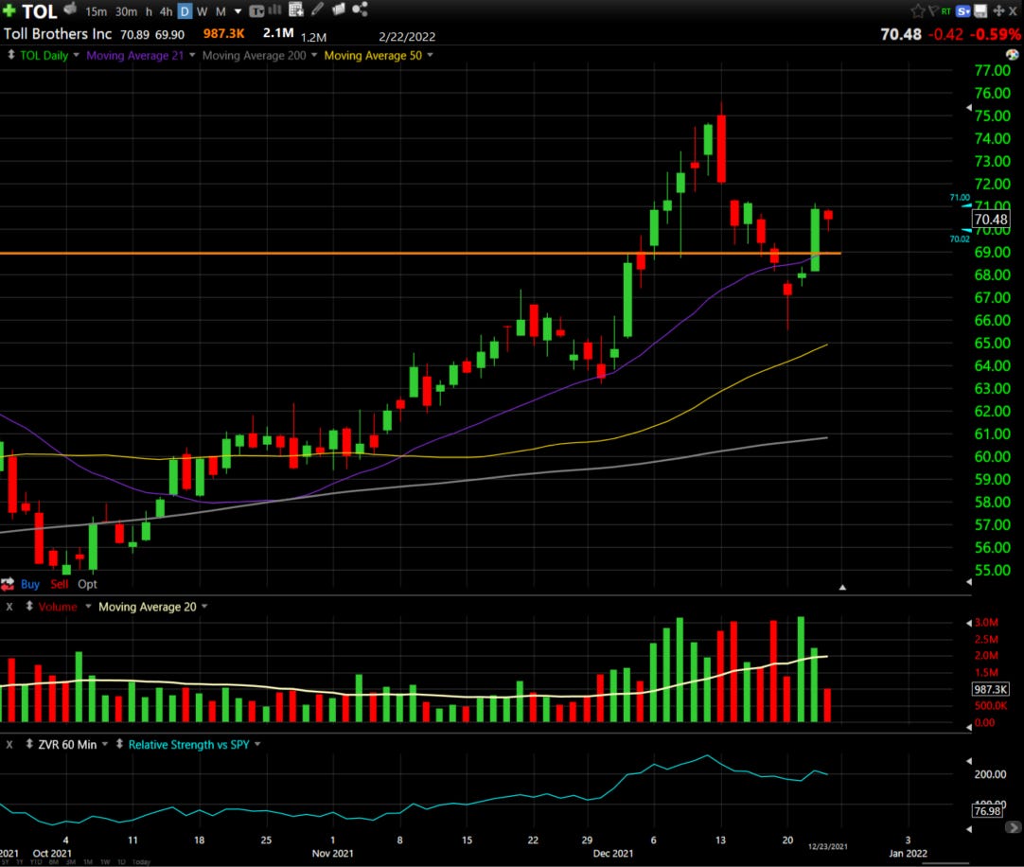Click the bar chart style icon

(x=275, y=9)
